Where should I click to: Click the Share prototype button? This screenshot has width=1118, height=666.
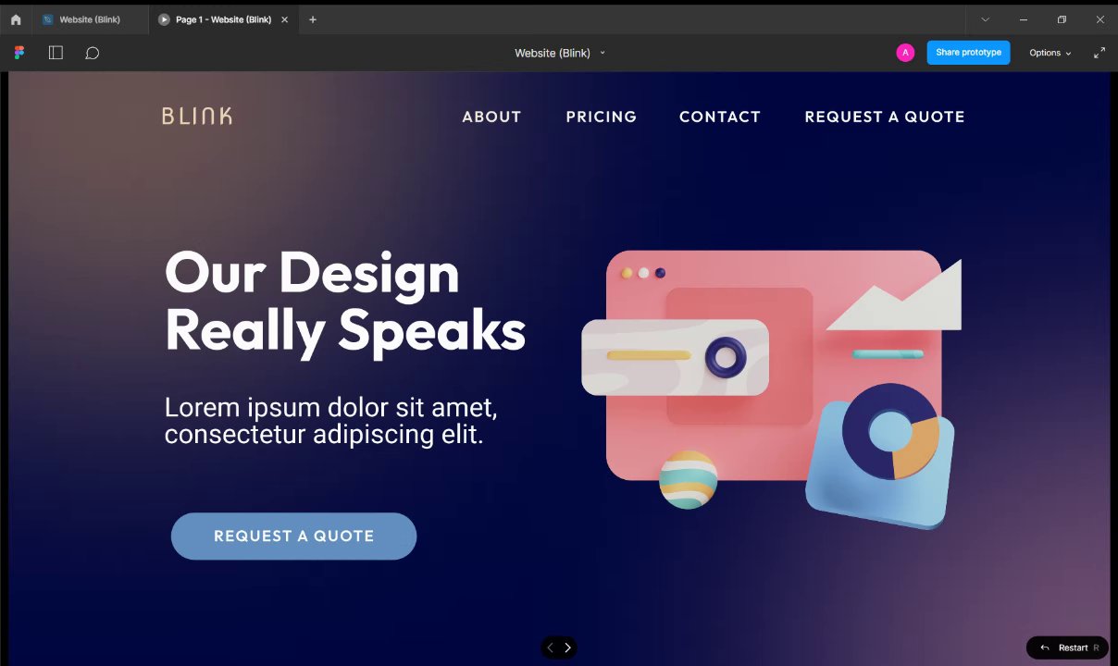(968, 53)
